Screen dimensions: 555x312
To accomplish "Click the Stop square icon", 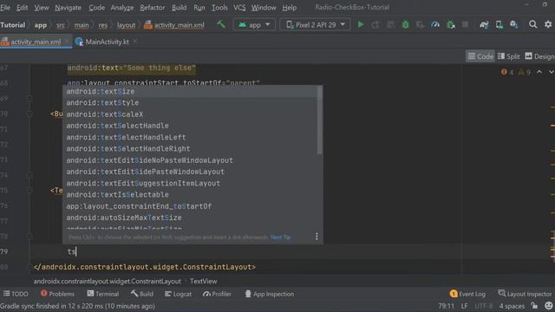I will click(x=466, y=24).
